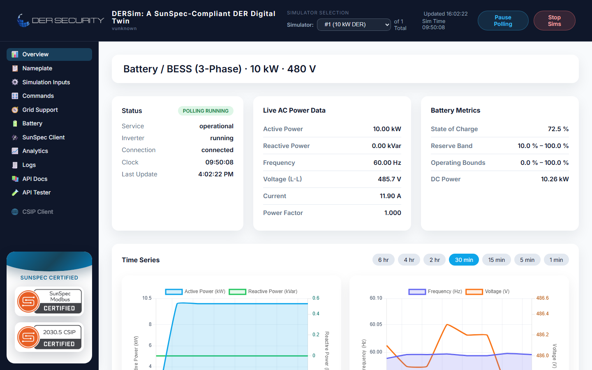Open the Nameplate page
The width and height of the screenshot is (592, 370).
pyautogui.click(x=49, y=68)
